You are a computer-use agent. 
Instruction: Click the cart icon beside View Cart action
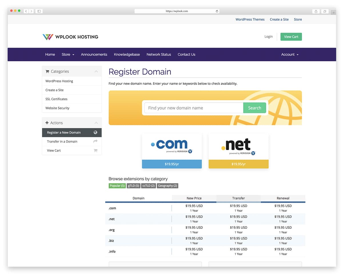click(95, 150)
